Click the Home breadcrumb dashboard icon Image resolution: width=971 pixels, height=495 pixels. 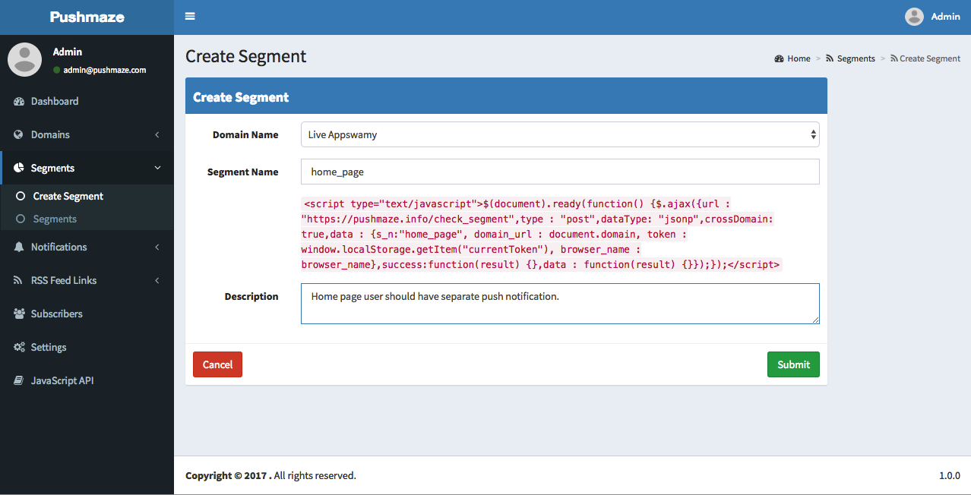tap(779, 58)
